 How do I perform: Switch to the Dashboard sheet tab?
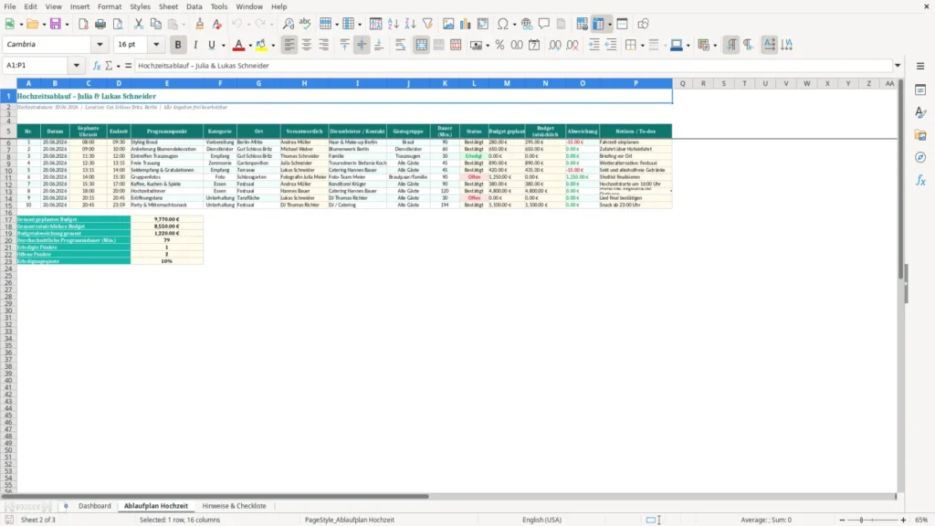(x=95, y=506)
